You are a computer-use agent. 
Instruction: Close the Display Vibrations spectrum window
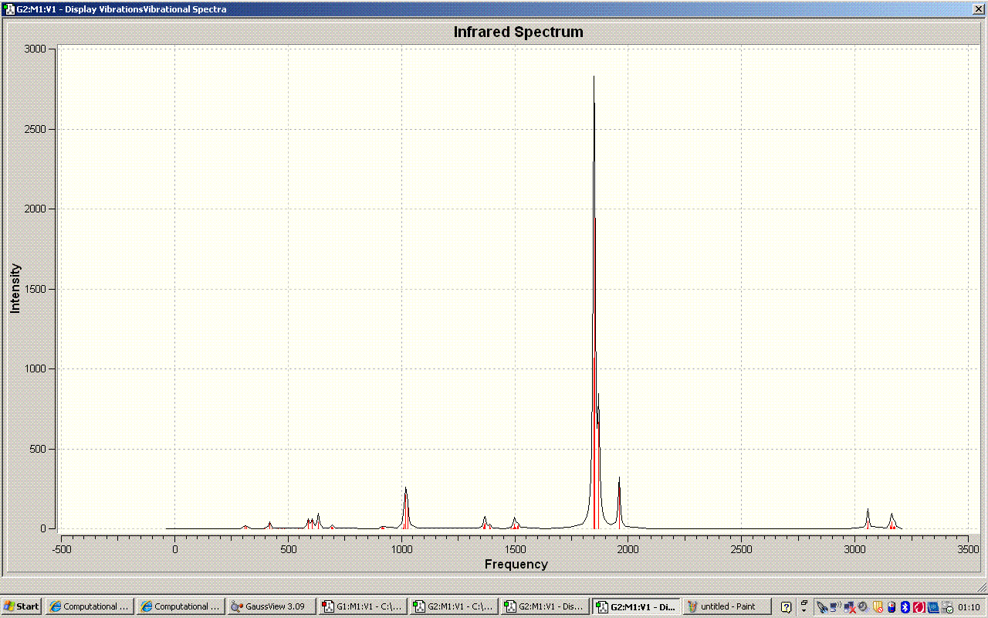[978, 9]
